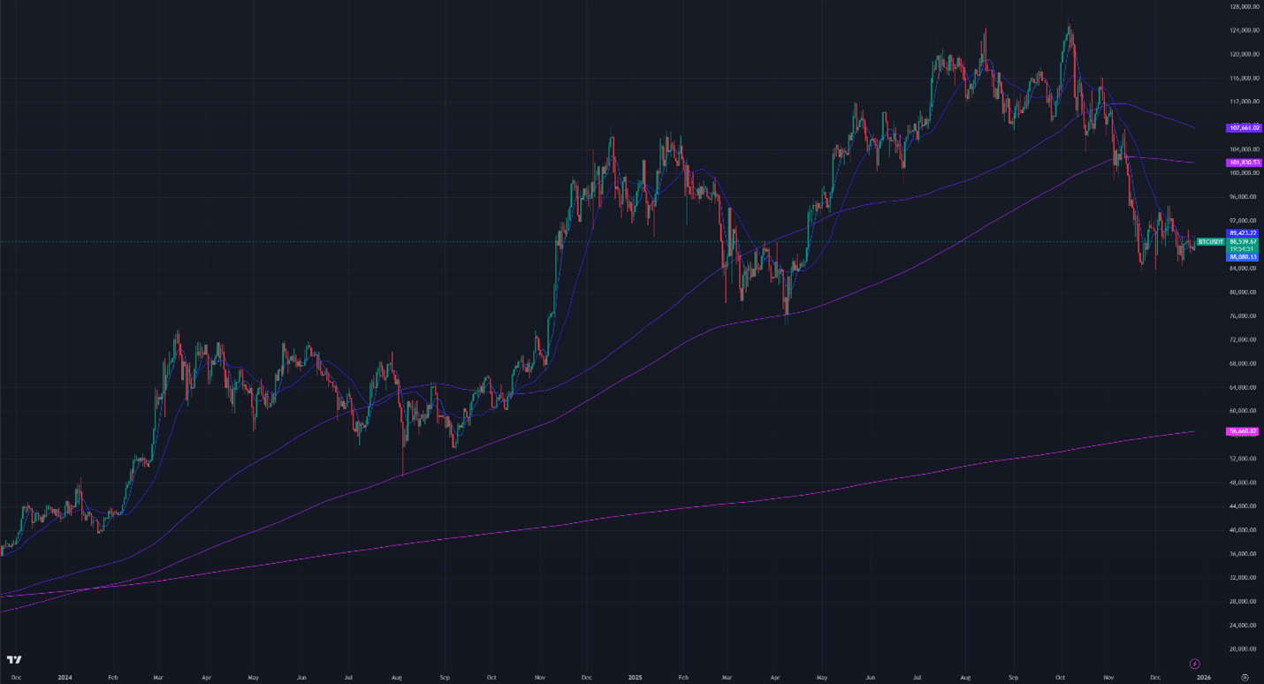This screenshot has height=684, width=1264.
Task: Select the BTCUSDT symbol label
Action: pos(1210,241)
